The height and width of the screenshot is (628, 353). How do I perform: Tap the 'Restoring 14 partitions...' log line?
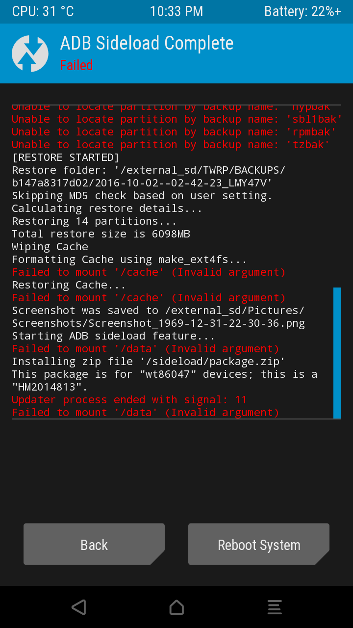pyautogui.click(x=94, y=221)
